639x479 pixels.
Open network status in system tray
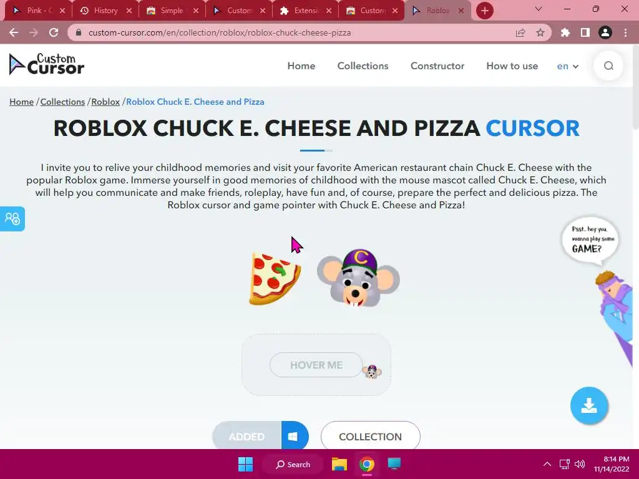tap(564, 464)
